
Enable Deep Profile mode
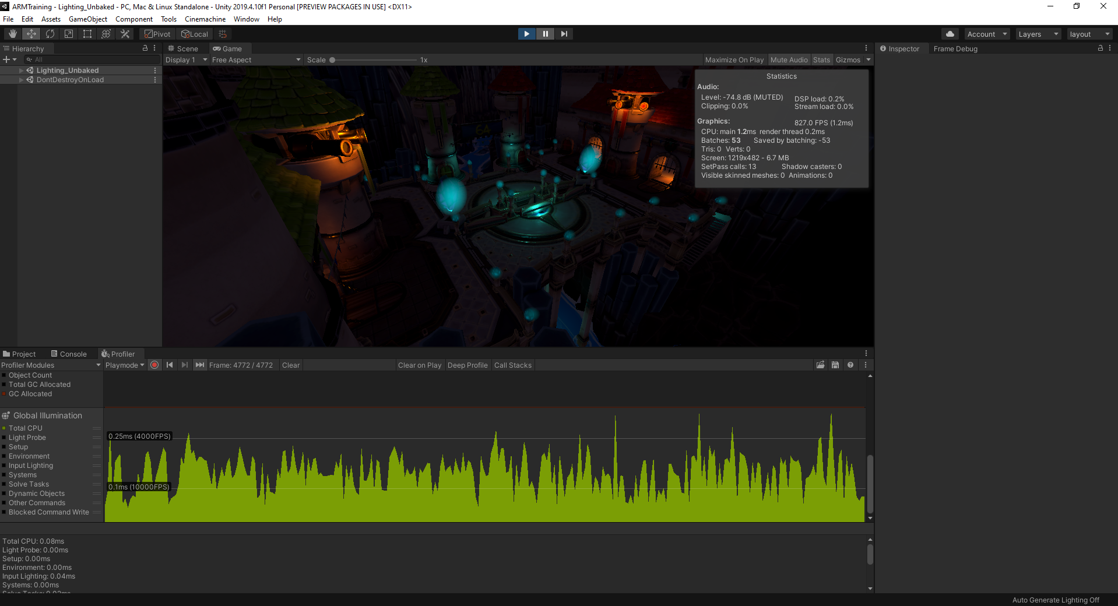(x=467, y=365)
